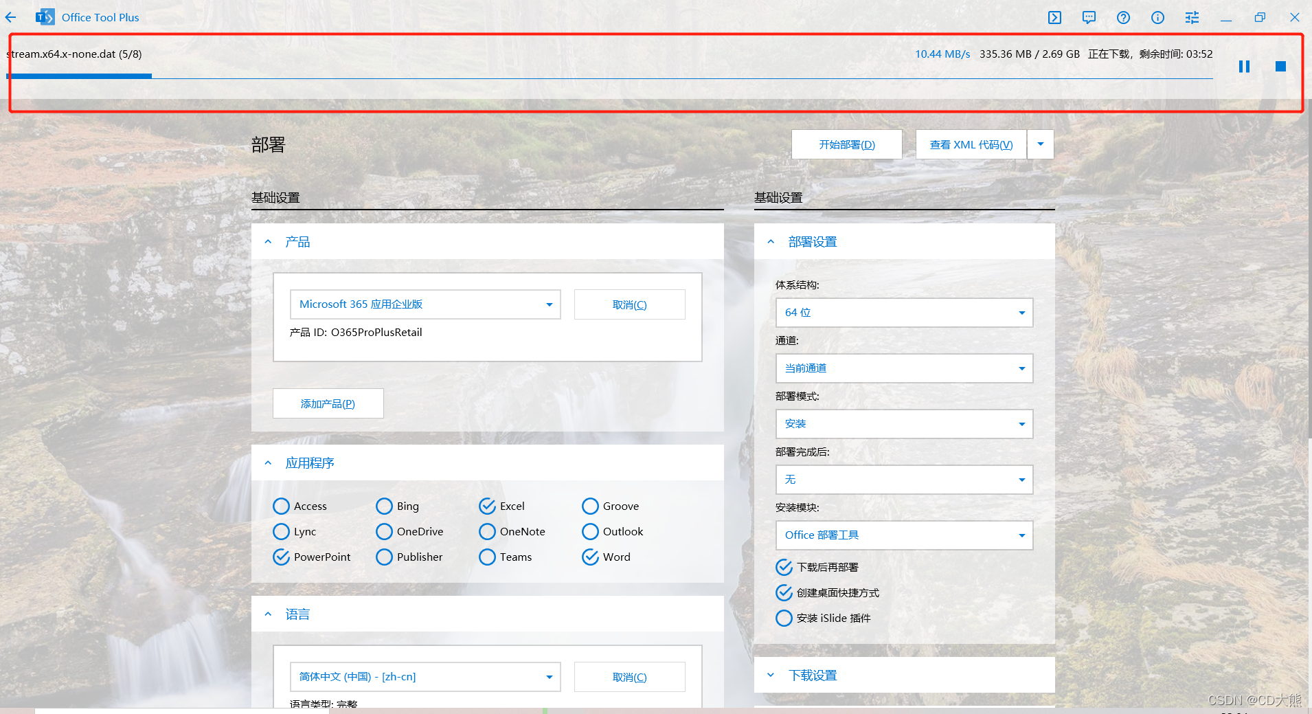
Task: Open the 部署完成后 无 dropdown
Action: pyautogui.click(x=904, y=480)
